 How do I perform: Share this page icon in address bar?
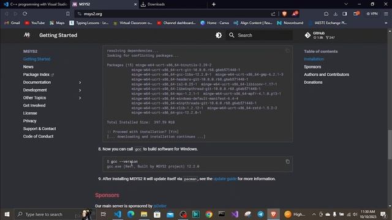coord(273,14)
